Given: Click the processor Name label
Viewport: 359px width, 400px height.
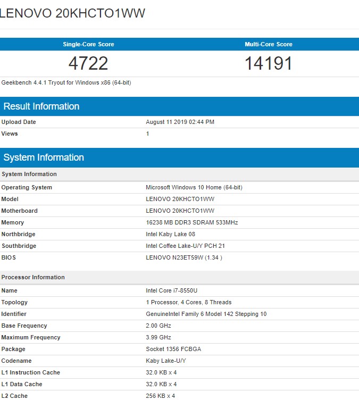Looking at the screenshot, I should pos(9,290).
